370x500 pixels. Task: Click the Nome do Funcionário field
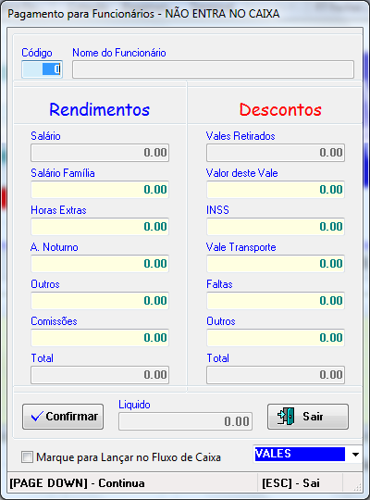(213, 69)
